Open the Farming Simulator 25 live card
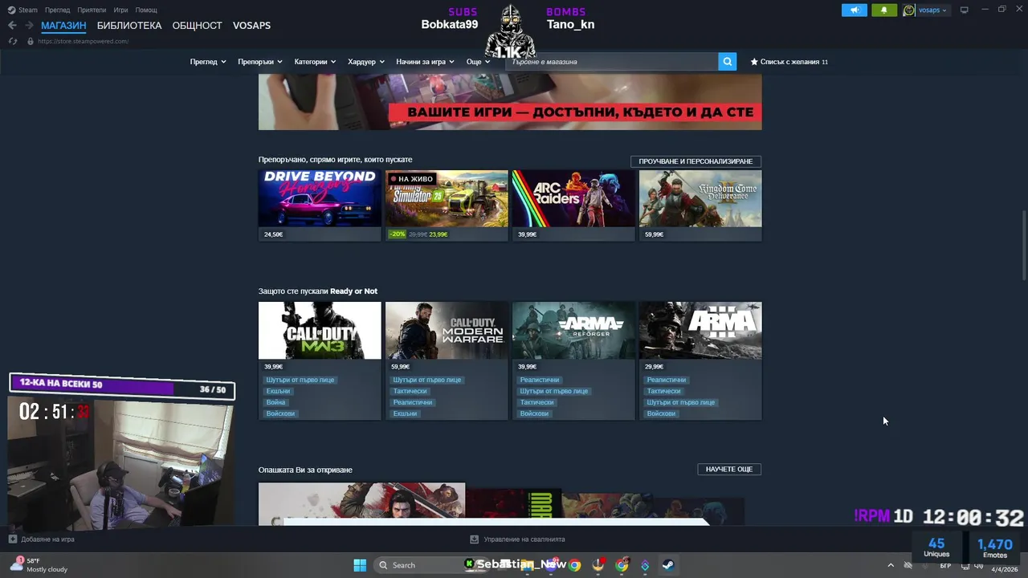This screenshot has width=1028, height=578. pos(447,206)
